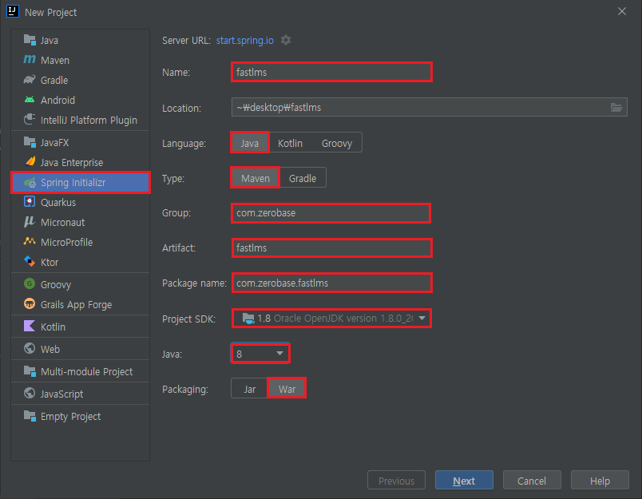Set packaging to Jar
Viewport: 642px width, 499px height.
[249, 389]
